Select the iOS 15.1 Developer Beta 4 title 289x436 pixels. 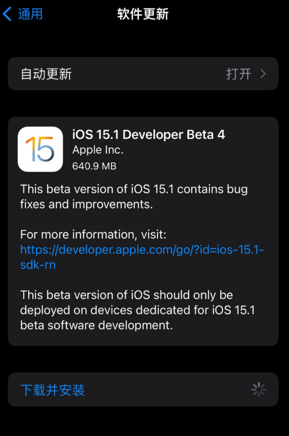(149, 134)
